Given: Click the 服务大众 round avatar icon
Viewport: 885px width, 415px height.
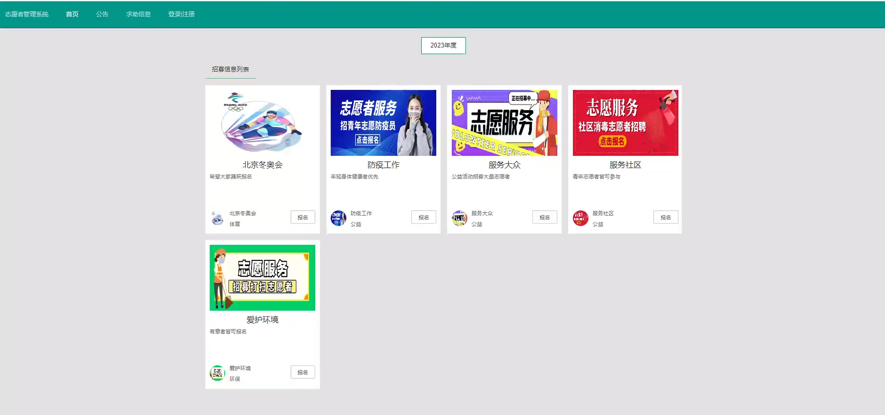Looking at the screenshot, I should coord(459,218).
